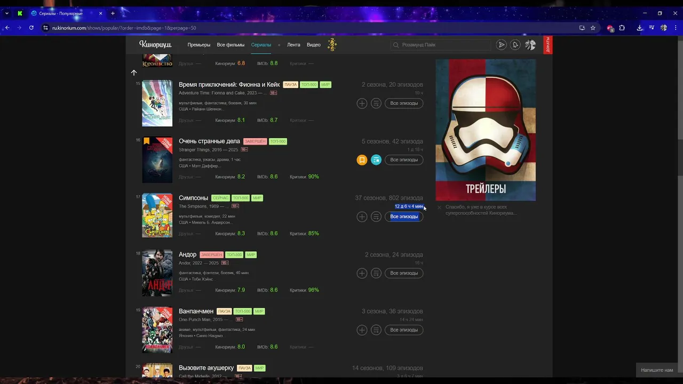Open title Время приключений: Фионна и Кейк
Viewport: 683px width, 384px height.
point(229,84)
